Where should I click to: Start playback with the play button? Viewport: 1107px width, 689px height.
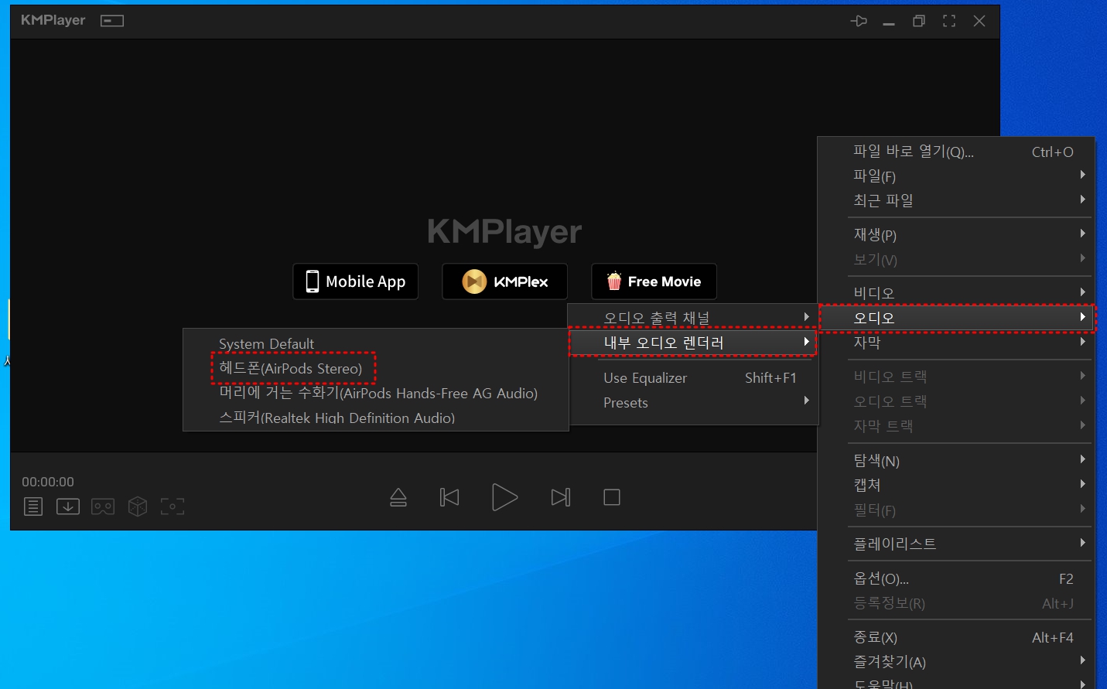504,497
